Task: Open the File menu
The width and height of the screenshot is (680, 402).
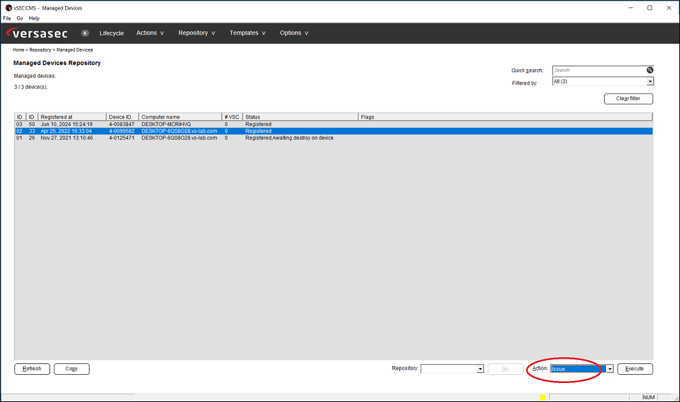Action: tap(7, 18)
